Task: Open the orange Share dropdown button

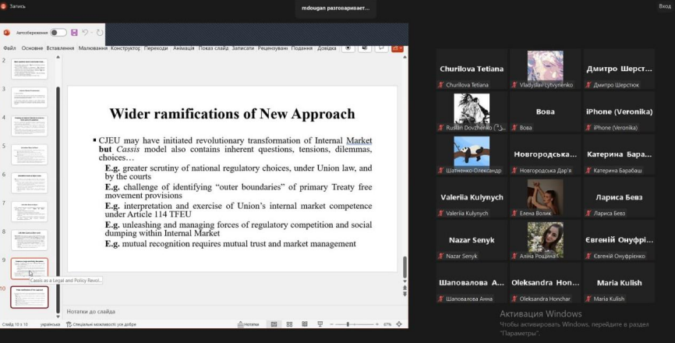Action: click(398, 48)
